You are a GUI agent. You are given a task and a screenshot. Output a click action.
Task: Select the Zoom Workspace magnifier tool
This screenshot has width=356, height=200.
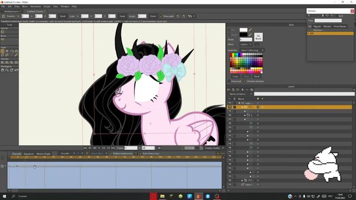(7, 70)
